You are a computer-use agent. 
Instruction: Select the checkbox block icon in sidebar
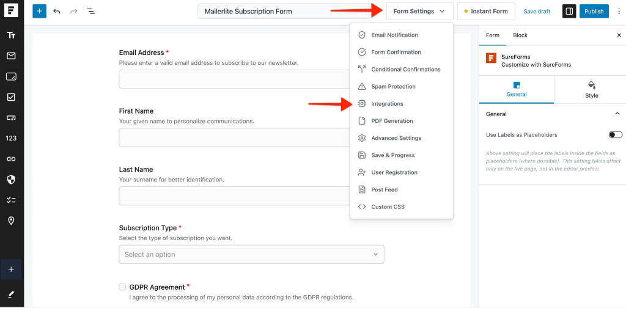pos(11,97)
